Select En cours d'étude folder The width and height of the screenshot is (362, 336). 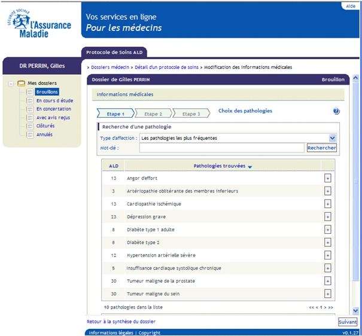click(54, 100)
